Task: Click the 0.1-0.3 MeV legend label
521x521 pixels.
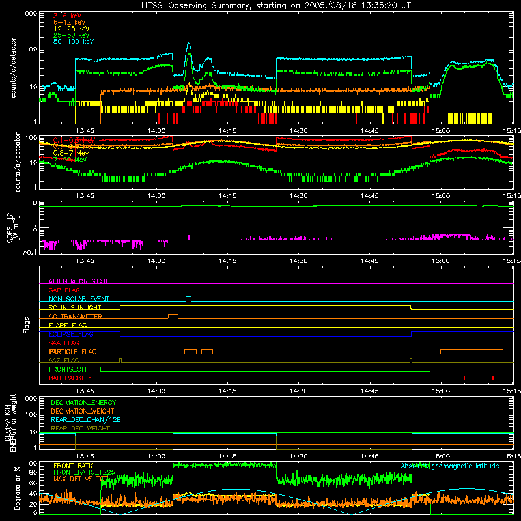Action: pyautogui.click(x=74, y=140)
